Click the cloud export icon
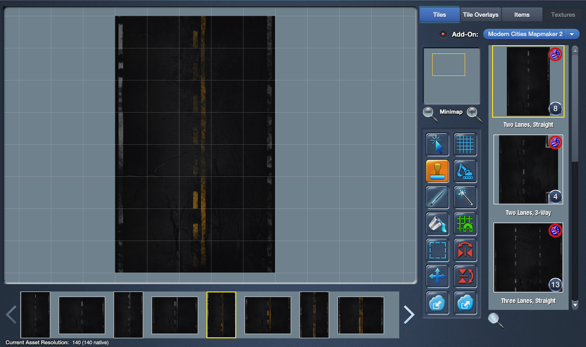 [465, 303]
